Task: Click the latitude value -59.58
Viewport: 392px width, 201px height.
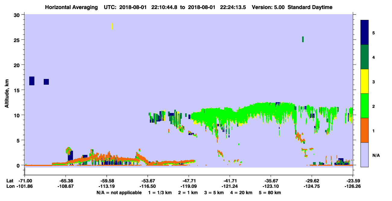Action: click(107, 181)
